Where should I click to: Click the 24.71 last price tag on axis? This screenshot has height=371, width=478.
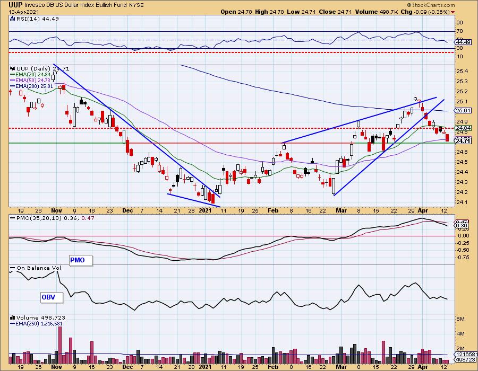tap(463, 141)
